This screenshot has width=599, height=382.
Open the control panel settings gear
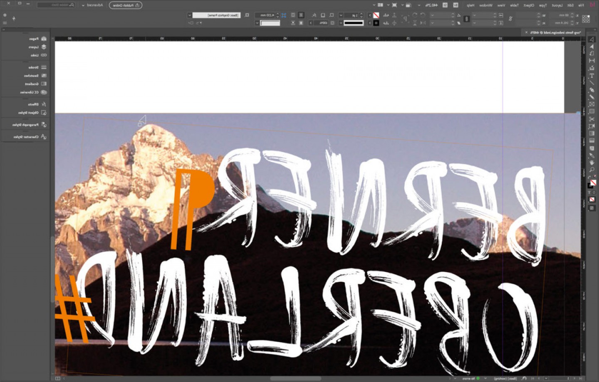click(x=5, y=15)
